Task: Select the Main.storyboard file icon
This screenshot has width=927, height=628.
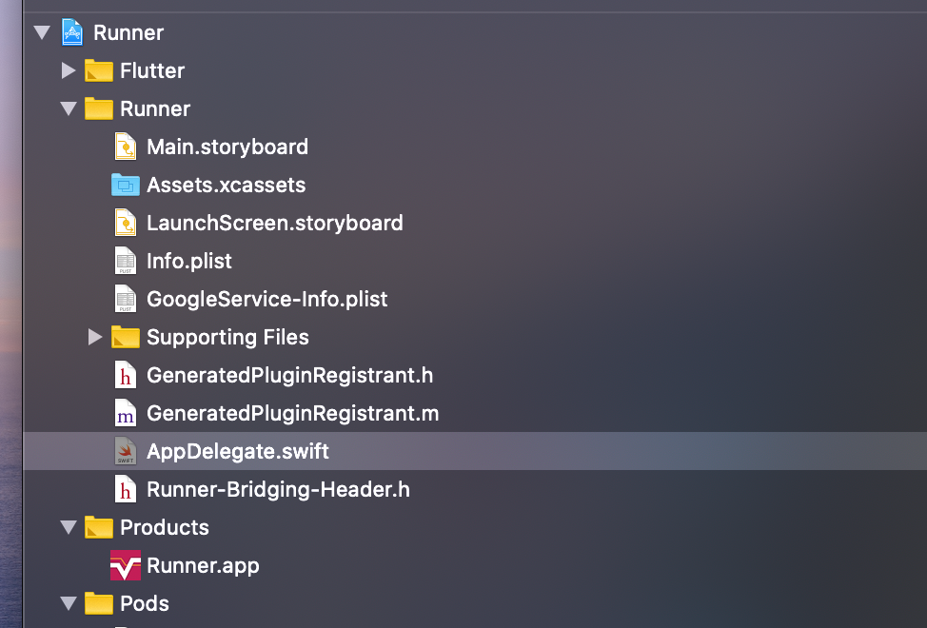Action: tap(126, 147)
